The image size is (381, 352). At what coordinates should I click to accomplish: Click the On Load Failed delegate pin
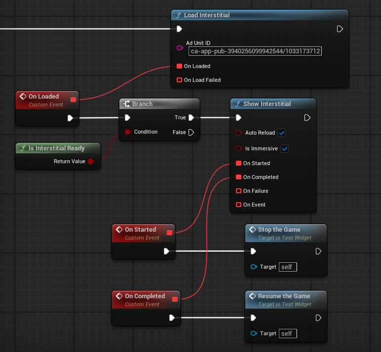179,80
